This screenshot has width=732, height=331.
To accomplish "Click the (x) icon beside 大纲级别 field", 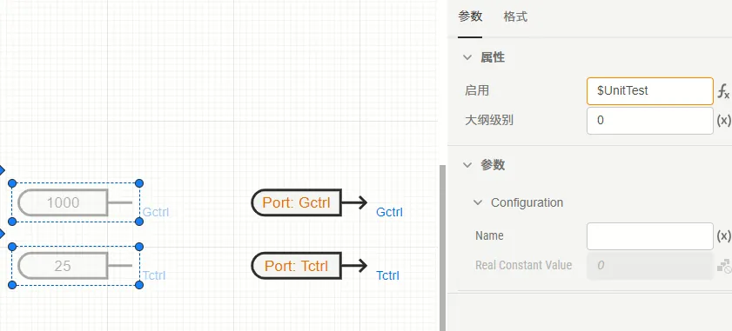I will (x=723, y=120).
